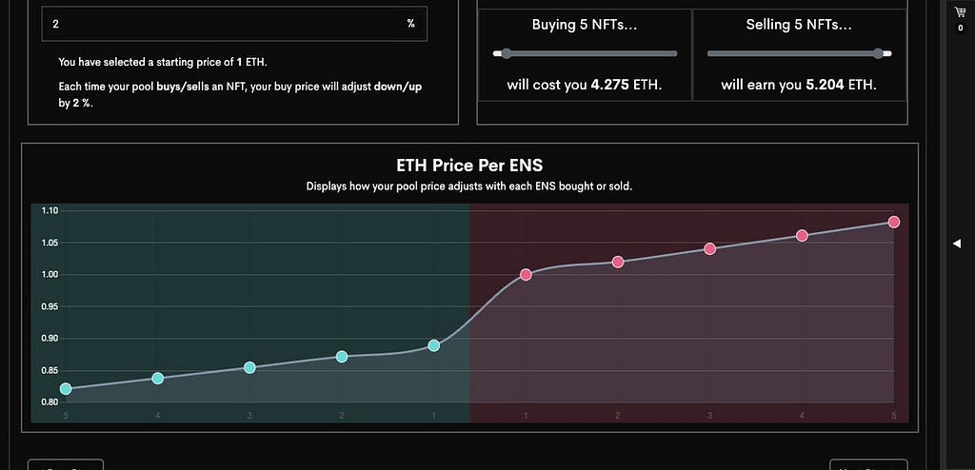This screenshot has height=470, width=975.
Task: Select the fifth buy data point on chart
Action: point(66,388)
